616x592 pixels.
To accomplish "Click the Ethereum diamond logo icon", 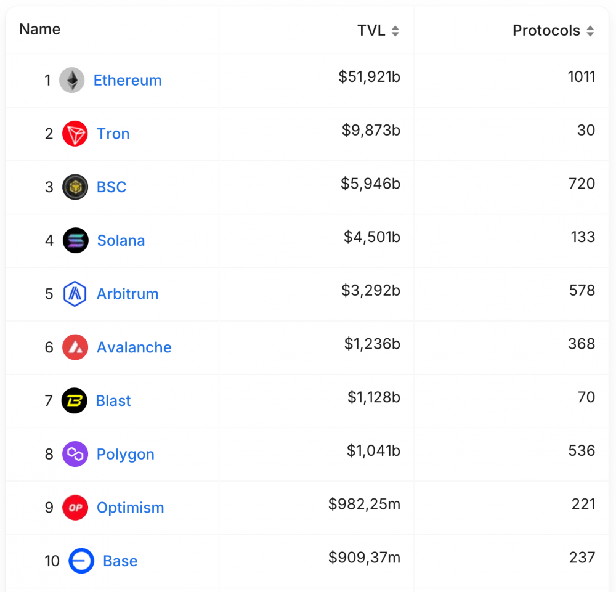I will point(72,80).
